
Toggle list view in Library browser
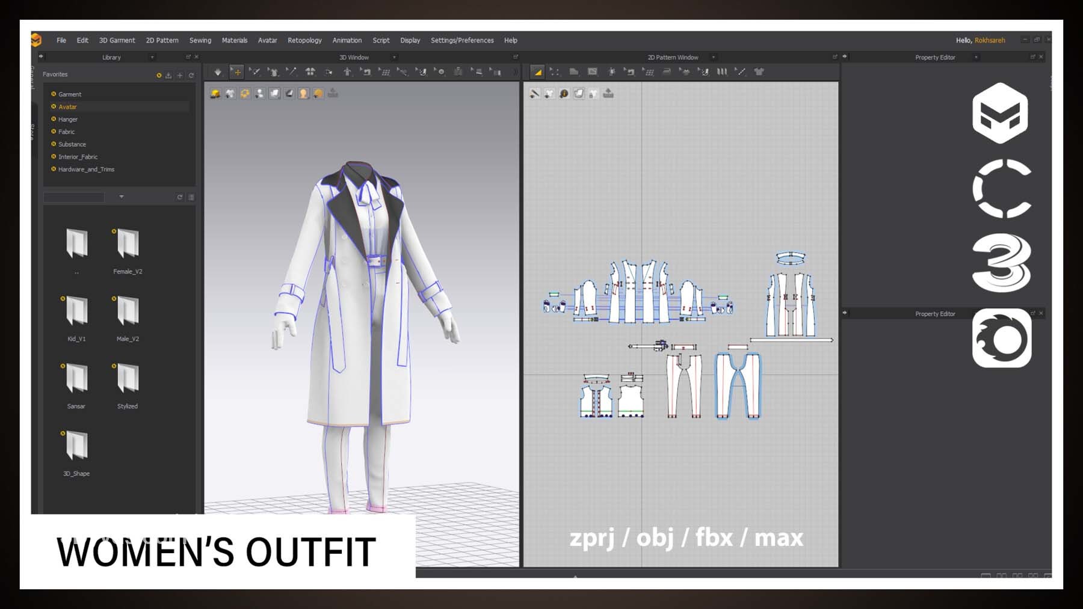pyautogui.click(x=191, y=197)
